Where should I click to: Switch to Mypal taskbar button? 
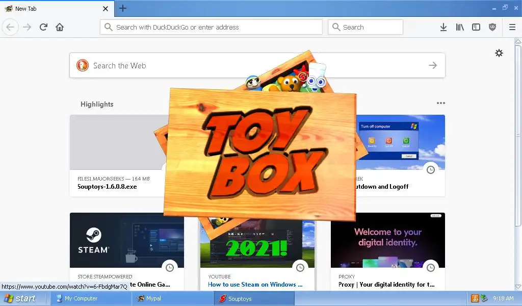click(x=172, y=298)
